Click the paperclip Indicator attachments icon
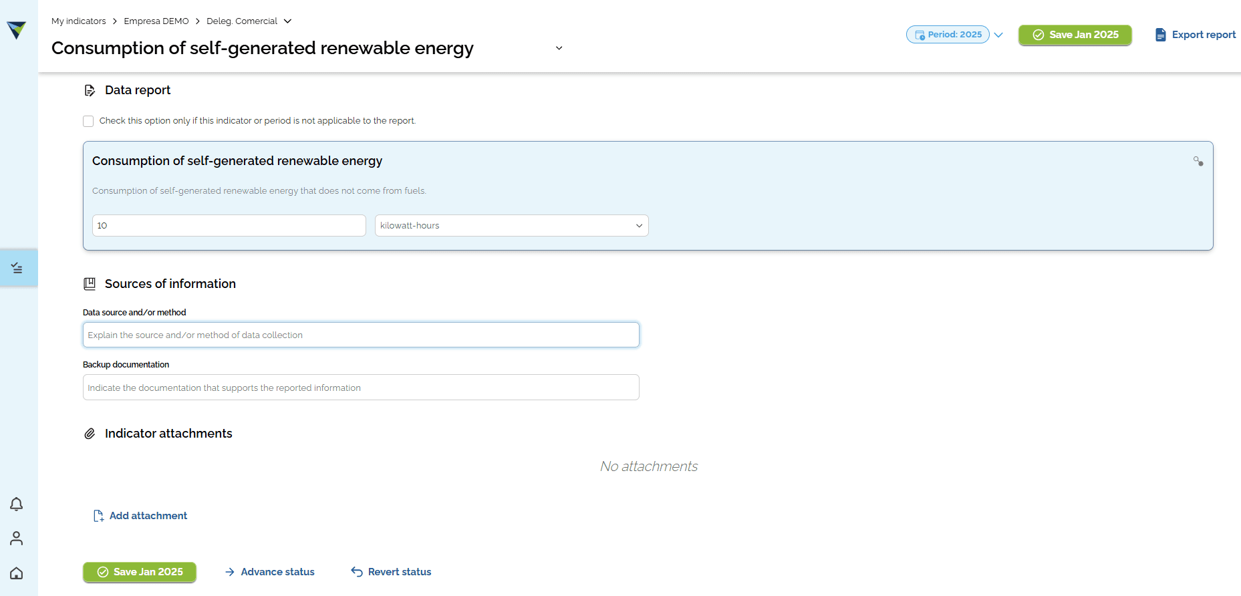 (x=90, y=434)
